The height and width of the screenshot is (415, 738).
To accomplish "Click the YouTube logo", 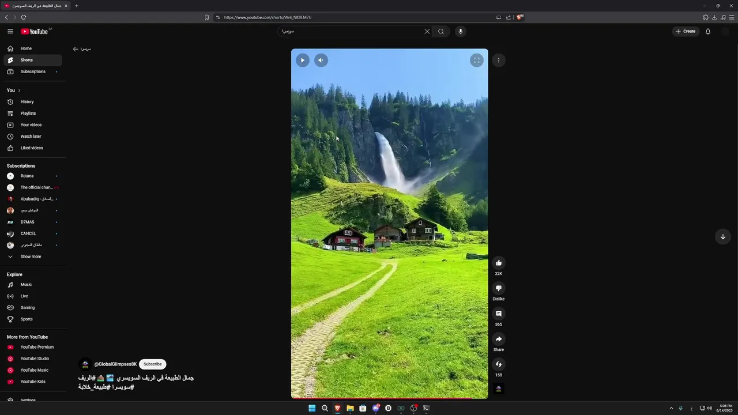I will [35, 32].
